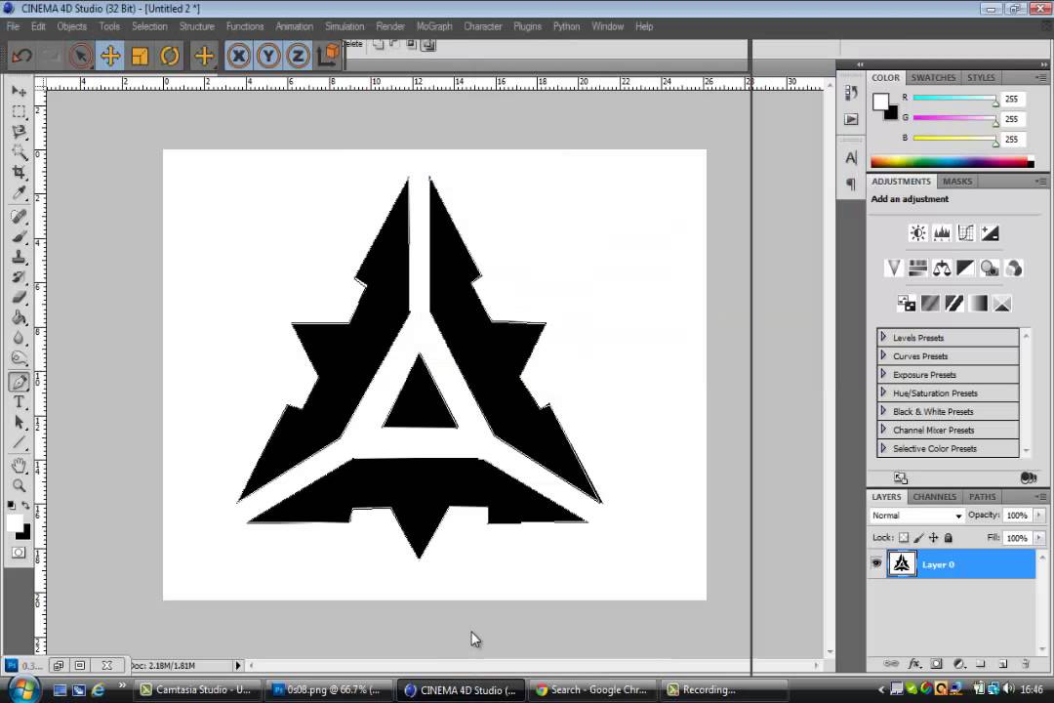Pick the Eyedropper tool
The image size is (1054, 703).
(19, 193)
